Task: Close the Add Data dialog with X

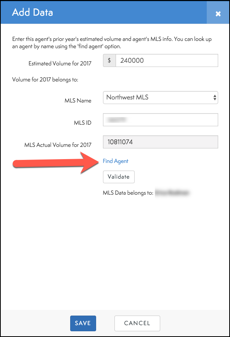Action: pos(218,14)
